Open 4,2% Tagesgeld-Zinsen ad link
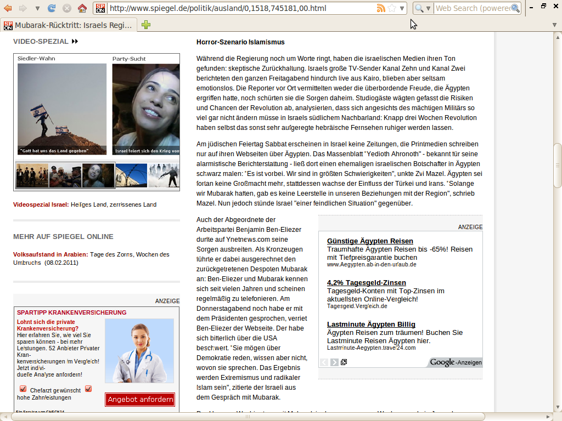562x421 pixels. tap(366, 282)
